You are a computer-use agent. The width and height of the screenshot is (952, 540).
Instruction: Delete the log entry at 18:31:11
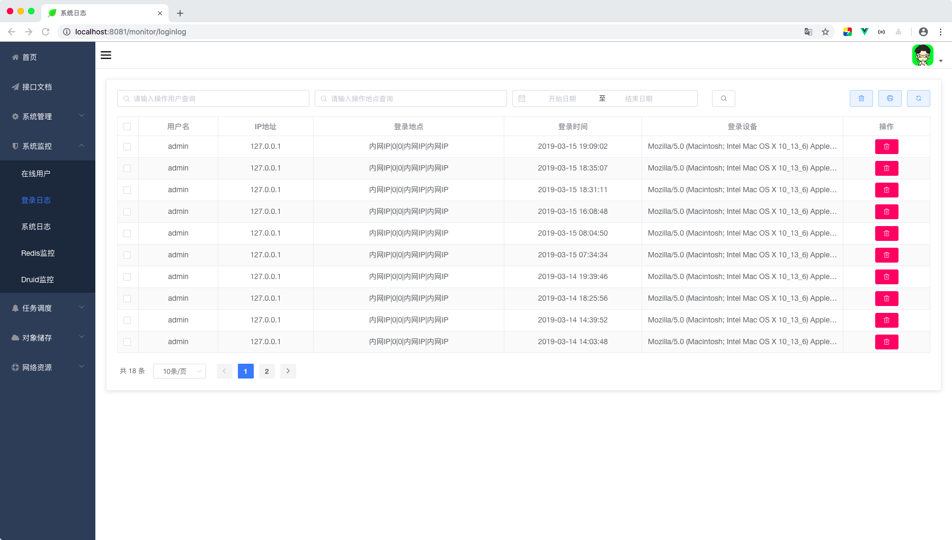tap(886, 190)
